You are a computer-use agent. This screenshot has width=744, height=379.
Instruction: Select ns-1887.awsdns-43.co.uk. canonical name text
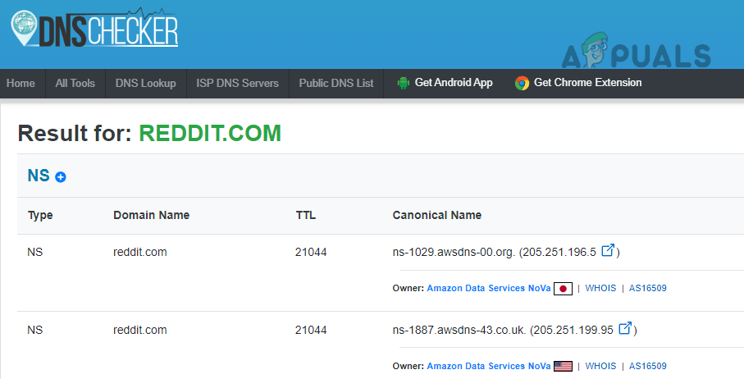pos(459,330)
